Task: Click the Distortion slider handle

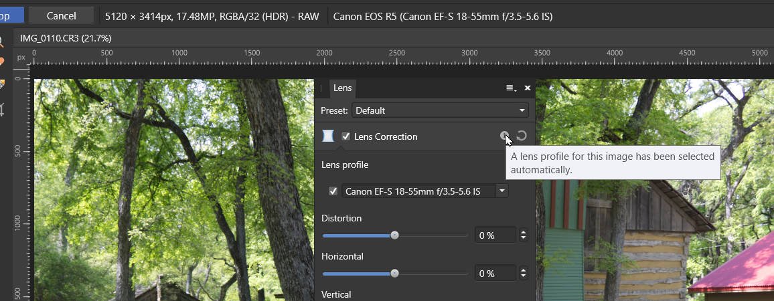Action: (394, 235)
